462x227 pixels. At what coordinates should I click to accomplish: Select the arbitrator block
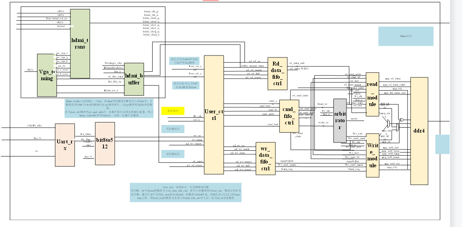click(340, 119)
